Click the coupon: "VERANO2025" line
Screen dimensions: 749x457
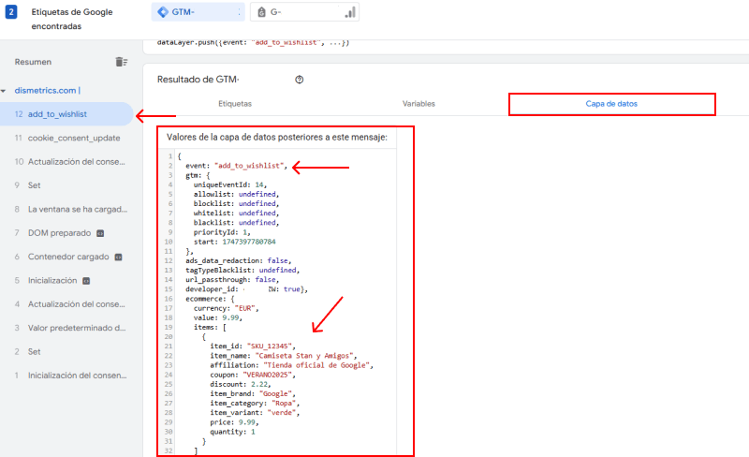tap(253, 375)
